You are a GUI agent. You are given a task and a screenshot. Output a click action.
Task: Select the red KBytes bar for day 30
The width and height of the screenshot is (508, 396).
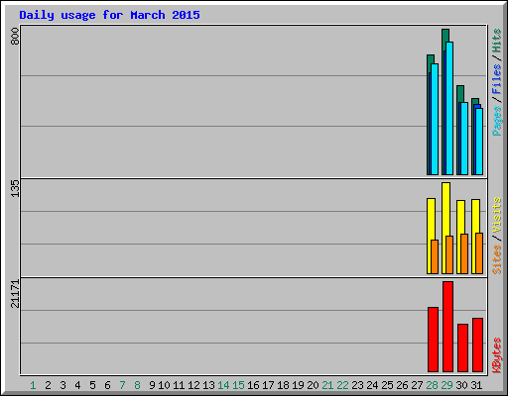[x=462, y=347]
